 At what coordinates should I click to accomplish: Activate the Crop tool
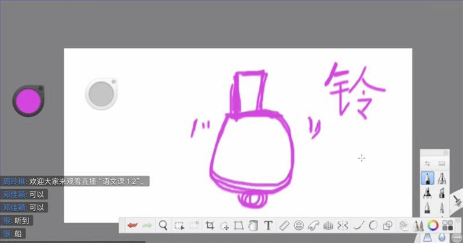(210, 225)
